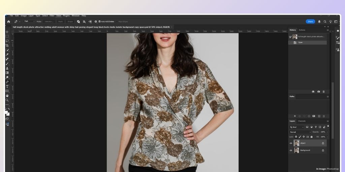The width and height of the screenshot is (345, 172).
Task: Select the Spot Healing Brush tool
Action: [7, 59]
